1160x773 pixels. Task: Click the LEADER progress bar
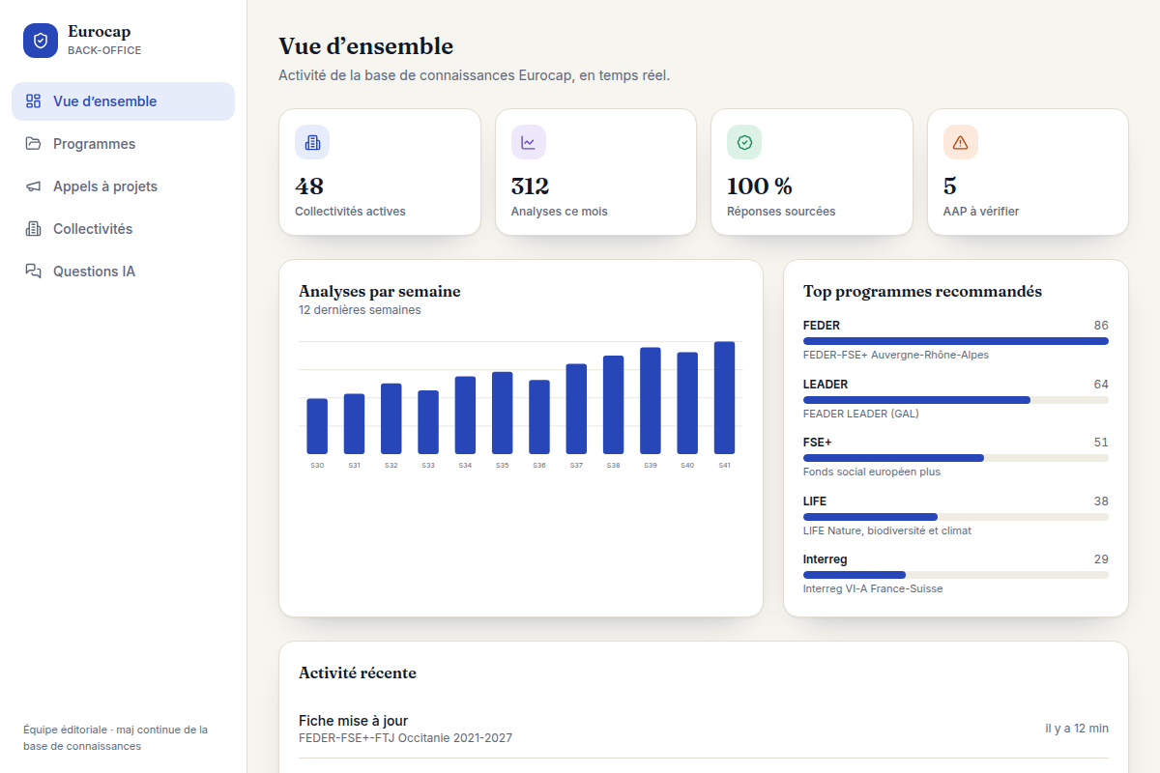(x=956, y=400)
